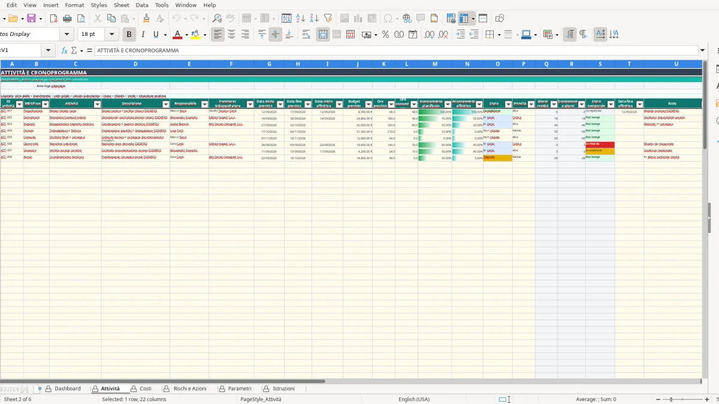Click the AutoFilter funnel icon
This screenshot has height=404, width=719.
coord(328,19)
